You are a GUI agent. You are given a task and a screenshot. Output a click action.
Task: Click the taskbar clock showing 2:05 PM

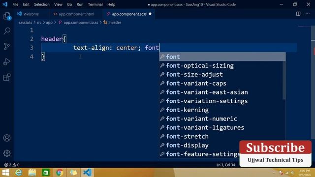[305, 173]
